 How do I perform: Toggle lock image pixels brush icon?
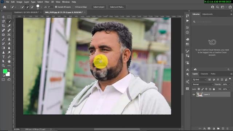(202, 89)
